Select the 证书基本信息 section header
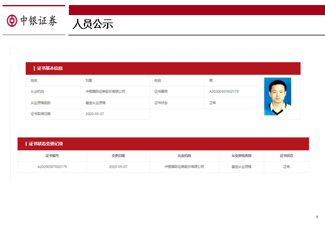The image size is (325, 226). 163,68
